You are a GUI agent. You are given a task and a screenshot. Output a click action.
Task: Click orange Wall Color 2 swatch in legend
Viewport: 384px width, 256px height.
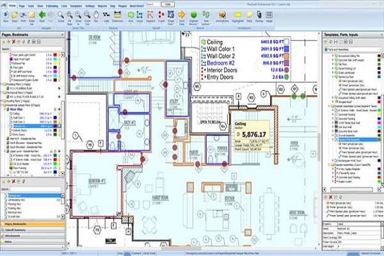[x=286, y=56]
